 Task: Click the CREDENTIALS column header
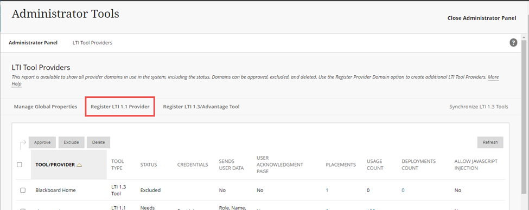(193, 165)
